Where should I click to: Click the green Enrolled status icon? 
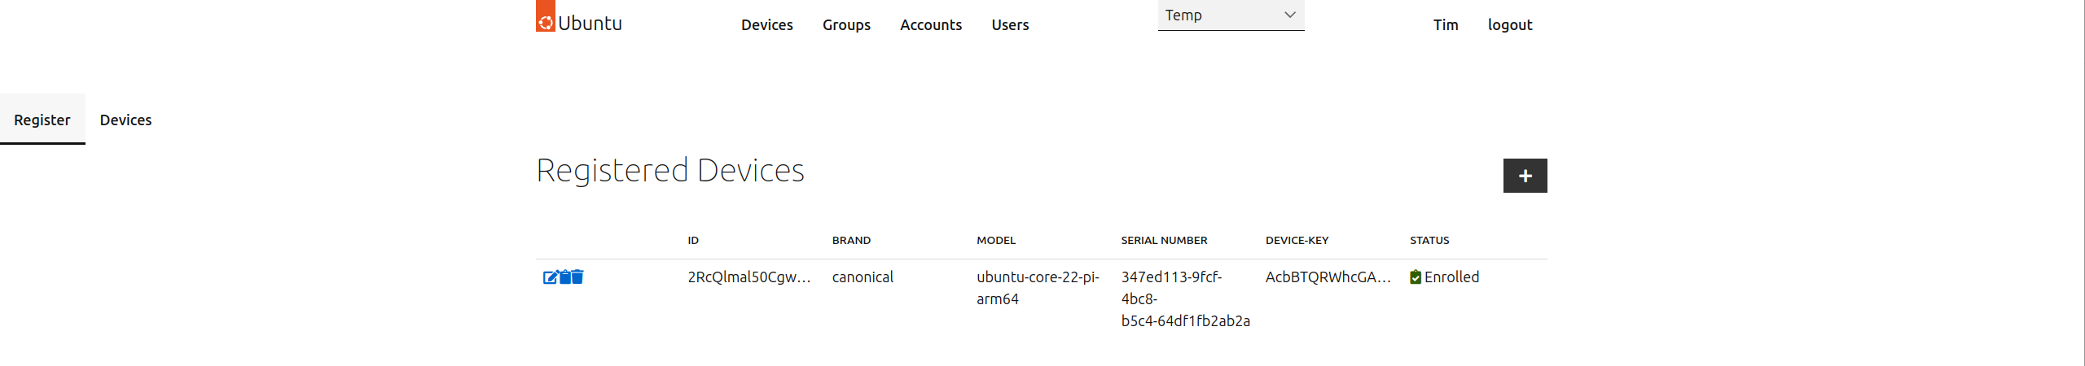(1416, 277)
